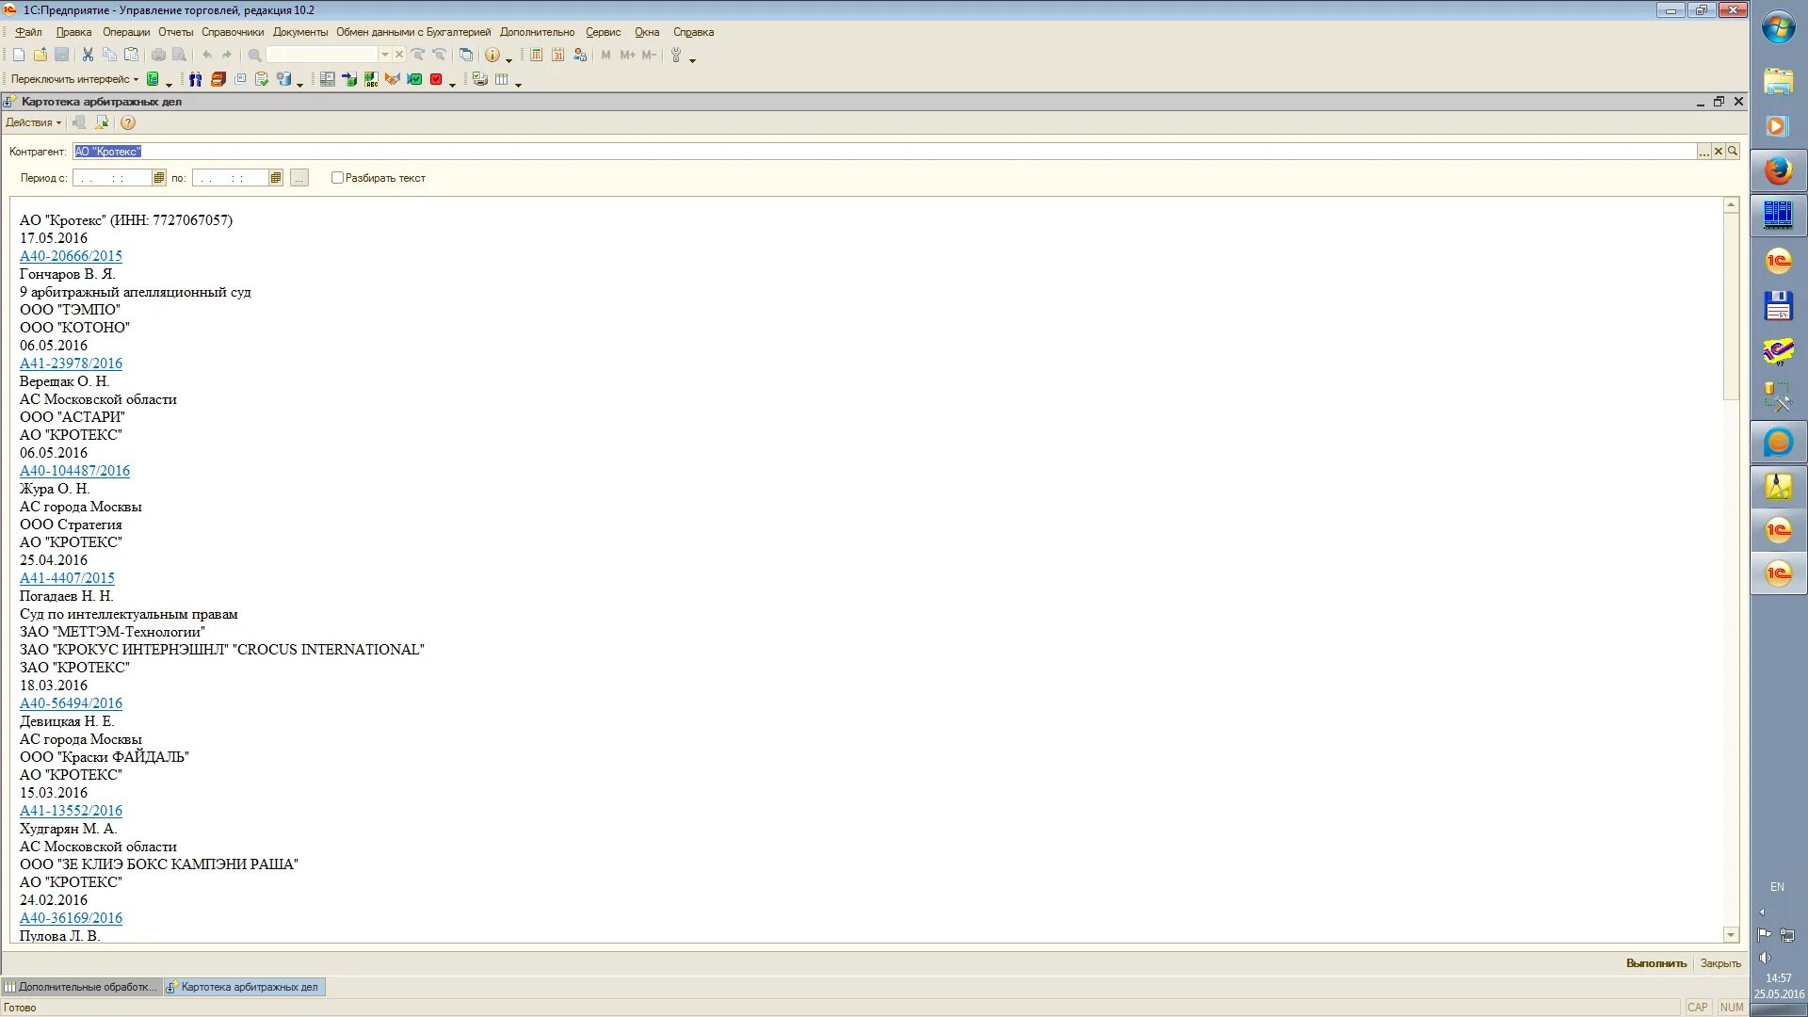Toggle the Разбирать текст checkbox

pyautogui.click(x=337, y=177)
